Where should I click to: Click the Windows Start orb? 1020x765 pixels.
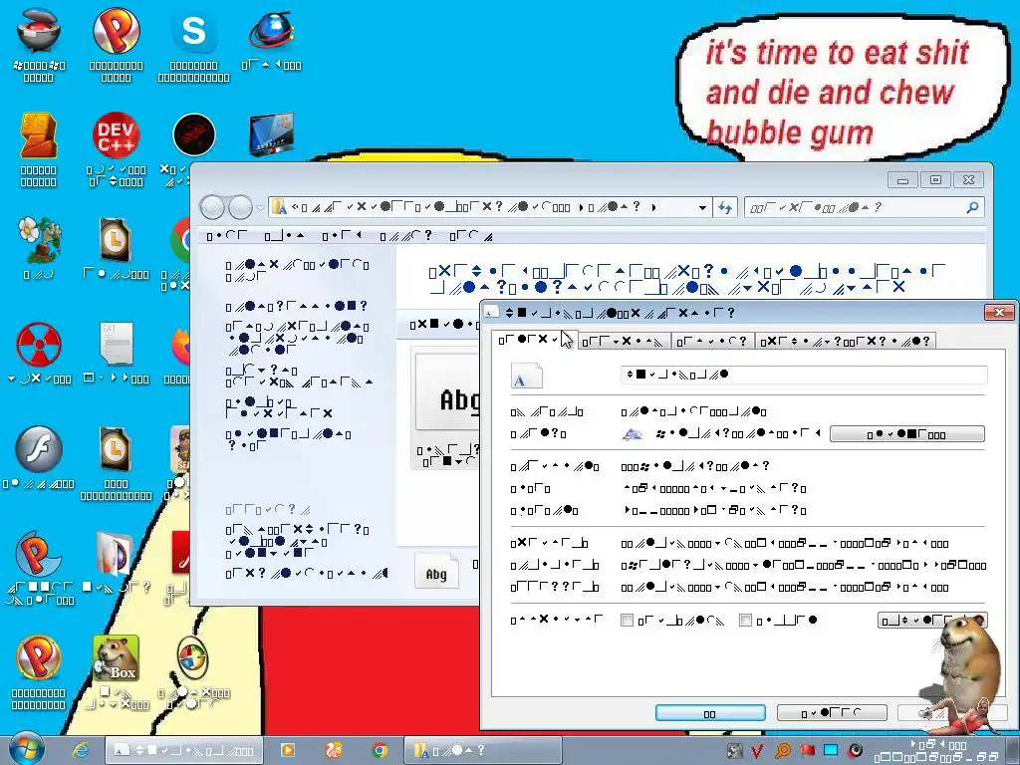coord(26,750)
